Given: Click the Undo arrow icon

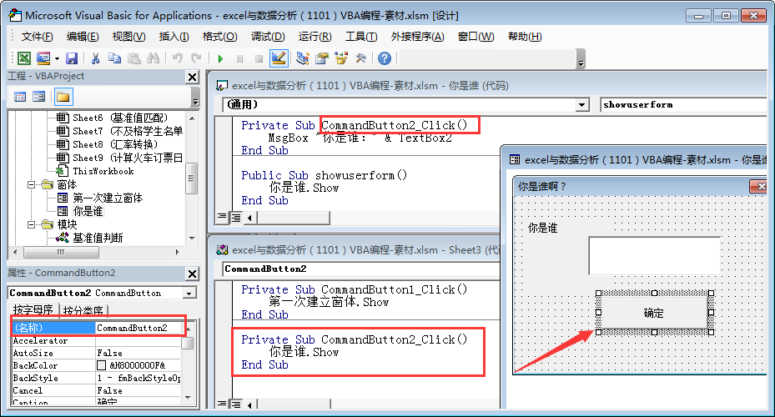Looking at the screenshot, I should click(177, 58).
